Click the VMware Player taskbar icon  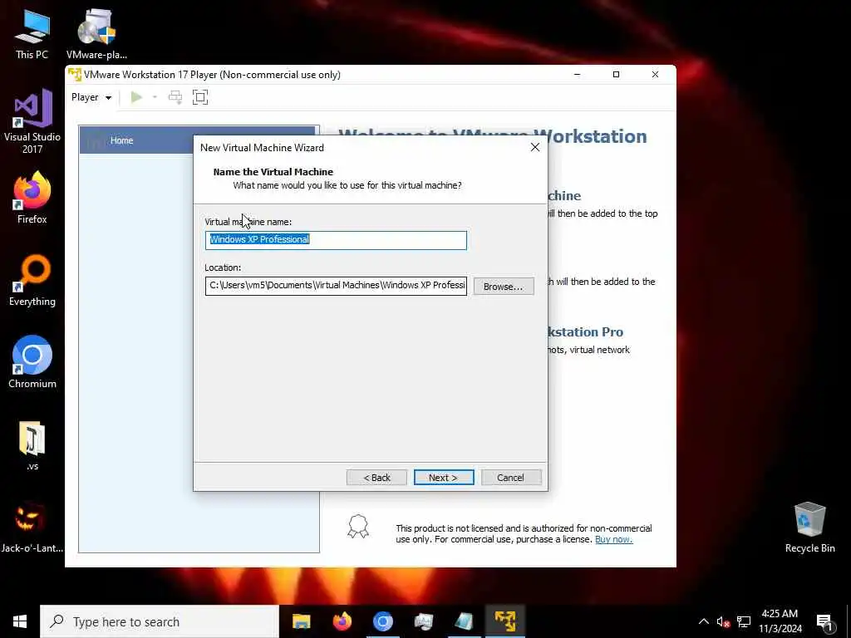(x=504, y=621)
